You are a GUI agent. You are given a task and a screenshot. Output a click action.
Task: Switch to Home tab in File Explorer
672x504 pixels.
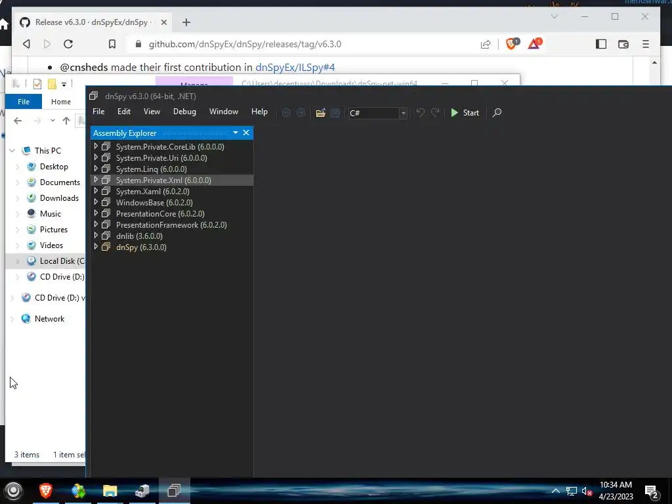[x=61, y=102]
